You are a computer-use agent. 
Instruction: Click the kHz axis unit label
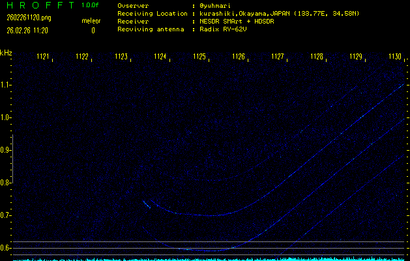(x=6, y=53)
